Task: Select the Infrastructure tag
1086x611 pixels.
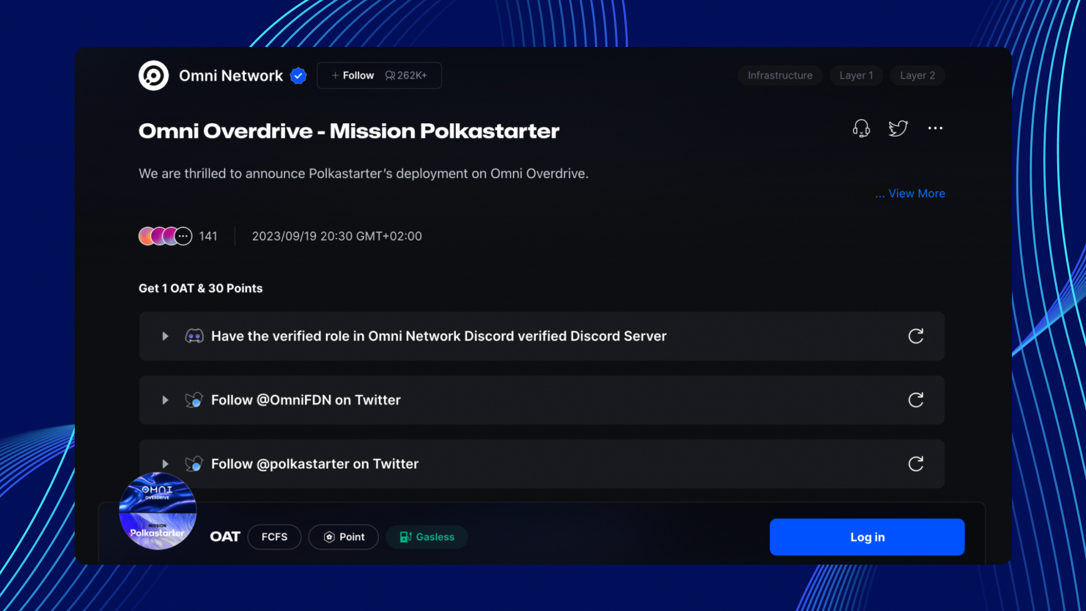Action: [x=779, y=75]
